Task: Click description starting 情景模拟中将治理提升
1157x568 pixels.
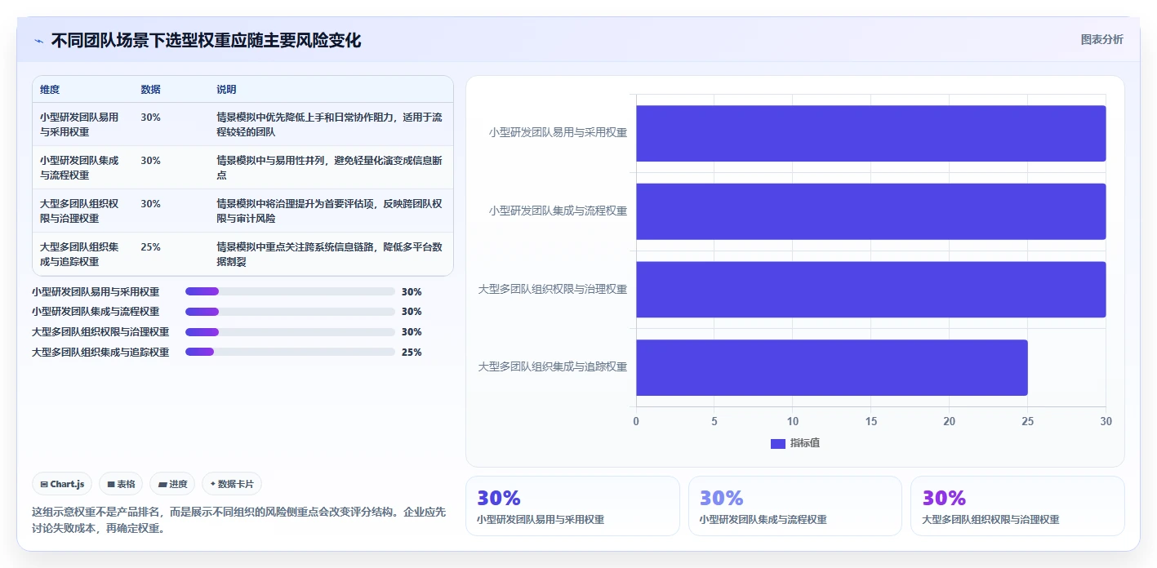Action: point(329,211)
